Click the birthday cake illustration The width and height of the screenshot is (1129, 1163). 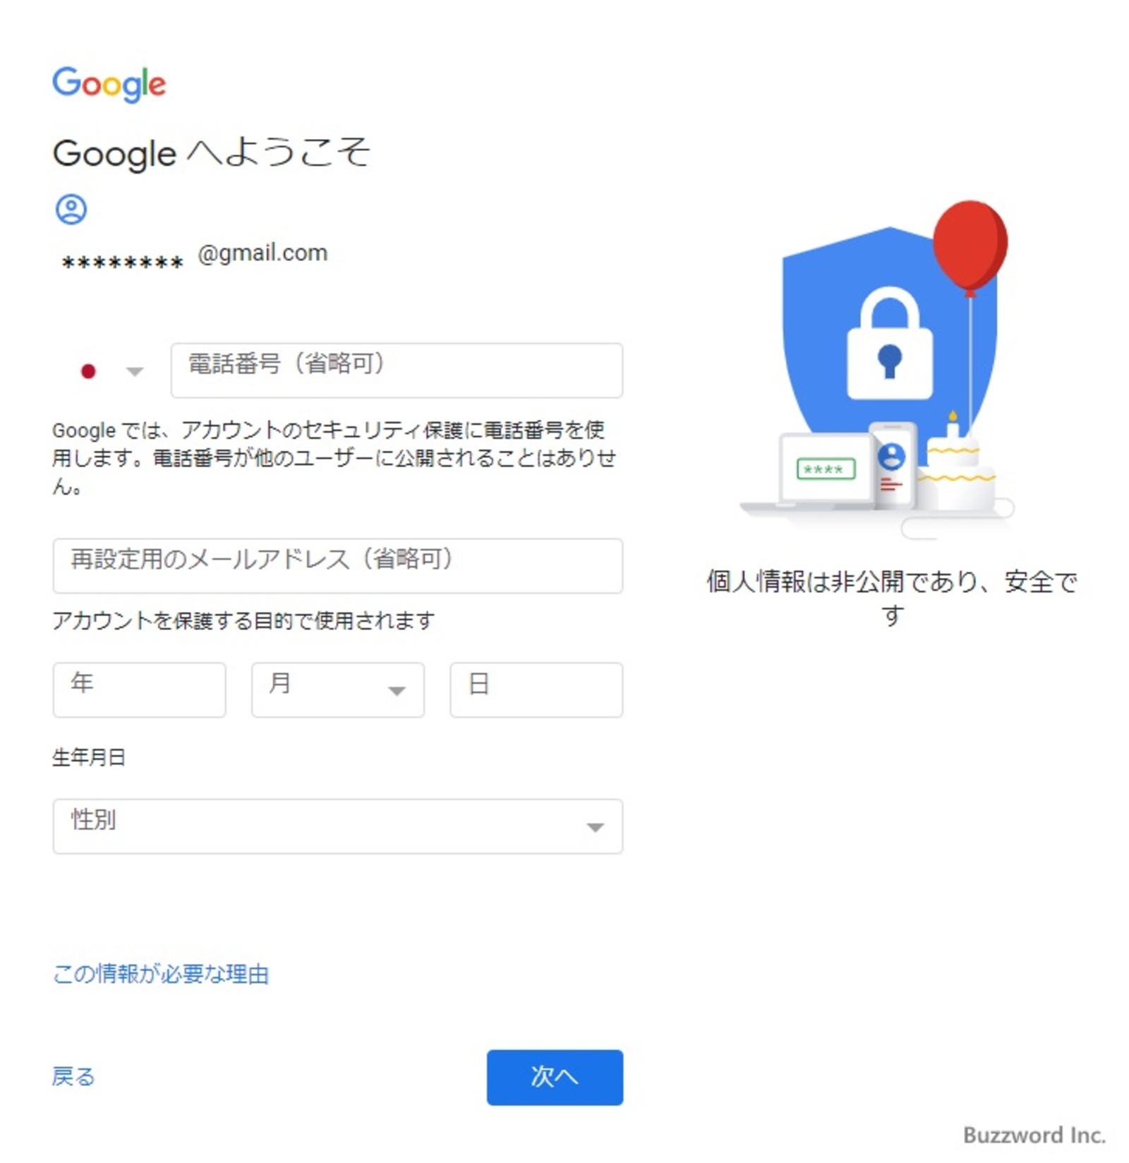958,464
